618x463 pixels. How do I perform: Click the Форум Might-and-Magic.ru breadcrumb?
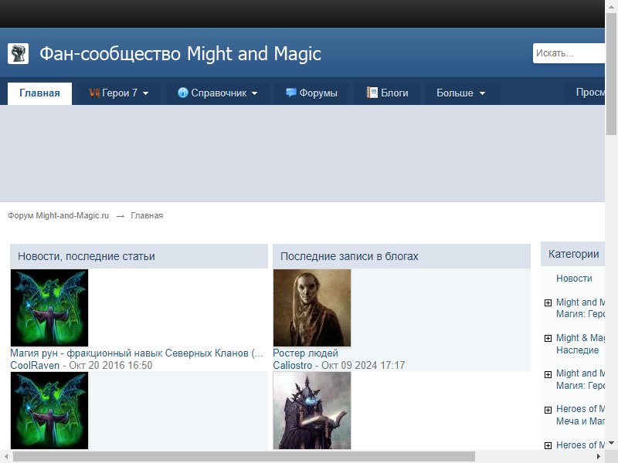click(59, 216)
